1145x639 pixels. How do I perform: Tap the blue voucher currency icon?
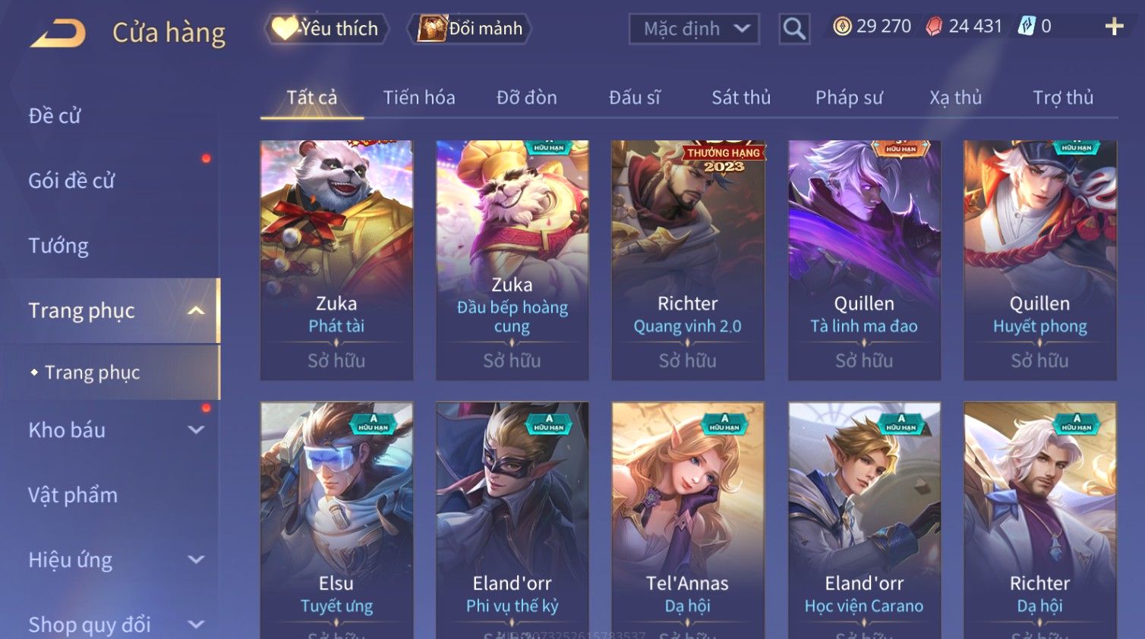(x=1027, y=27)
